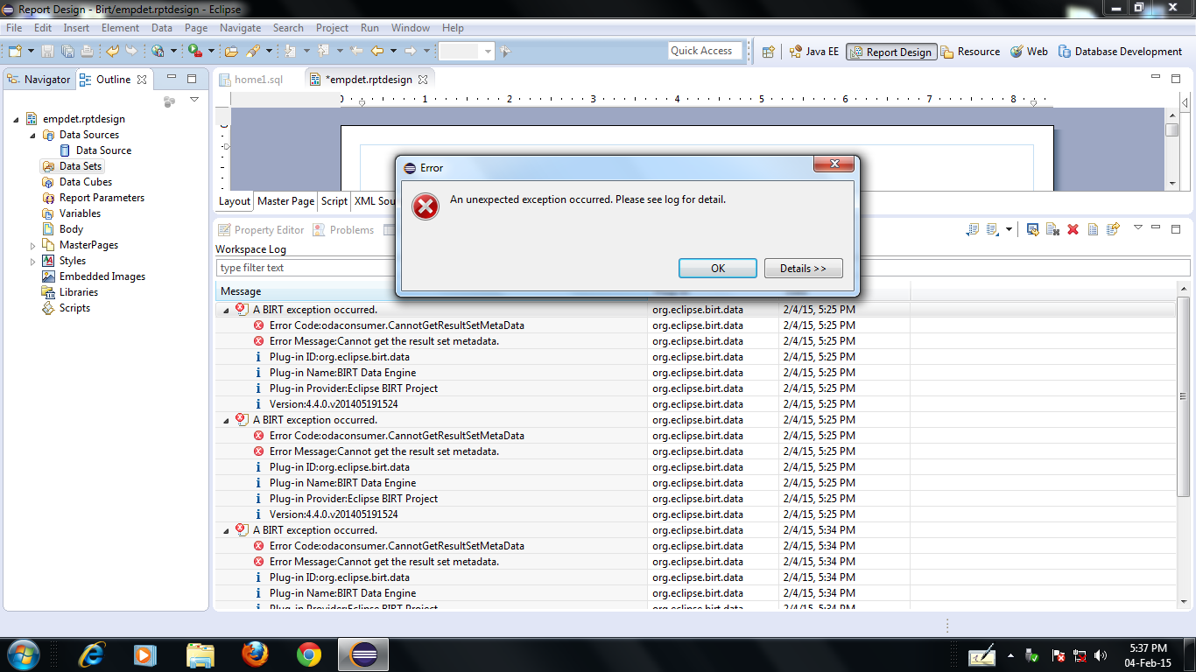Select 'Error Code:odaconsumer.CannotGetResultSetMetaData' first log row
This screenshot has width=1196, height=672.
pyautogui.click(x=397, y=325)
